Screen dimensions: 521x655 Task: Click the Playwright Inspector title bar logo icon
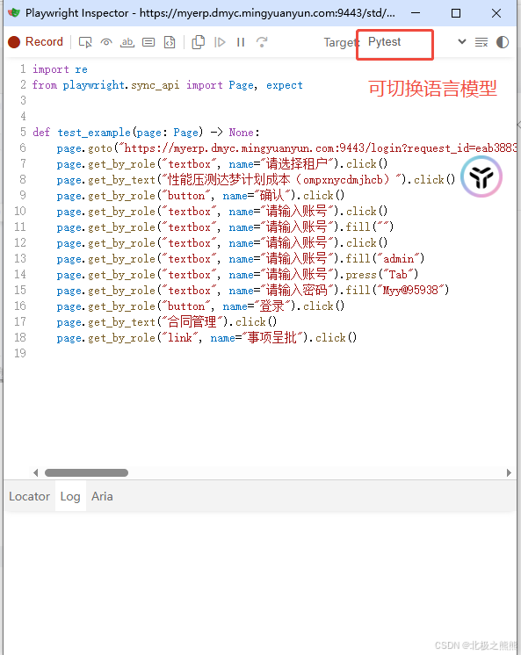click(14, 13)
